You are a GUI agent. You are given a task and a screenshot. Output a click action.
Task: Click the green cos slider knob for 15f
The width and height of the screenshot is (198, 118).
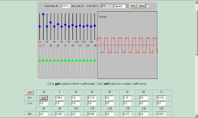[x=95, y=61]
